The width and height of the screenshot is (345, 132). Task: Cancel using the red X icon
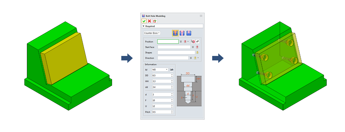coord(149,21)
